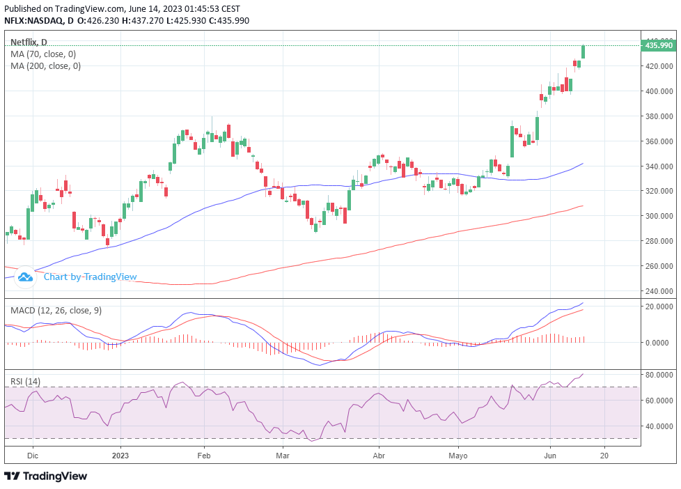Image resolution: width=681 pixels, height=489 pixels.
Task: Click the 'Jun' date axis label
Action: tap(550, 456)
